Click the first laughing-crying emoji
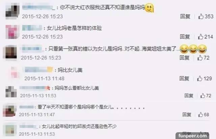The height and width of the screenshot is (139, 216). pos(184,49)
